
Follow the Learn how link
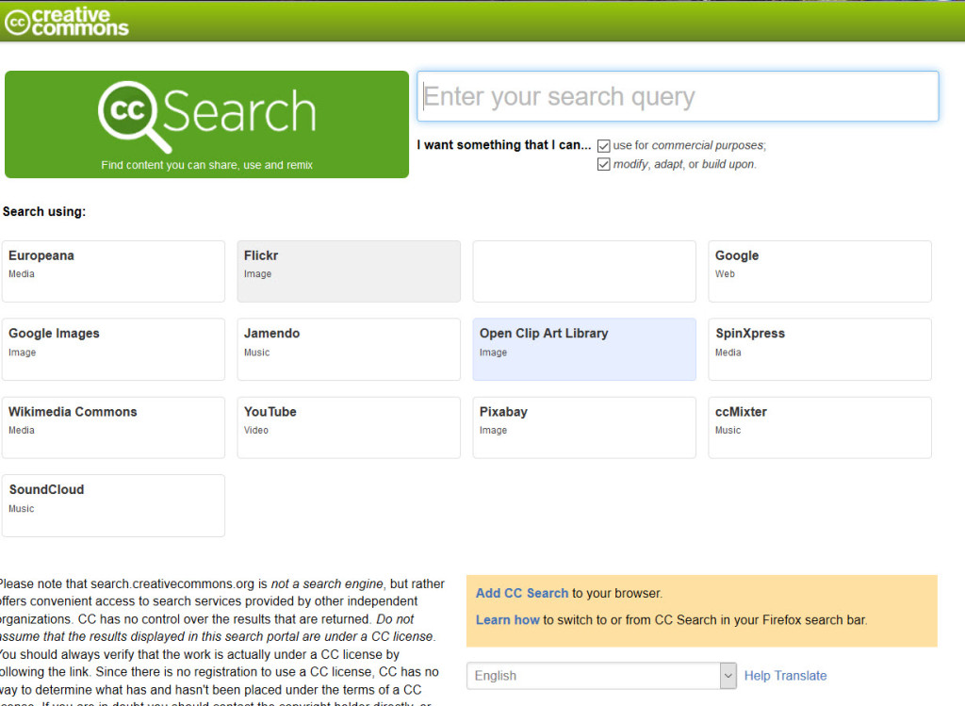(508, 620)
